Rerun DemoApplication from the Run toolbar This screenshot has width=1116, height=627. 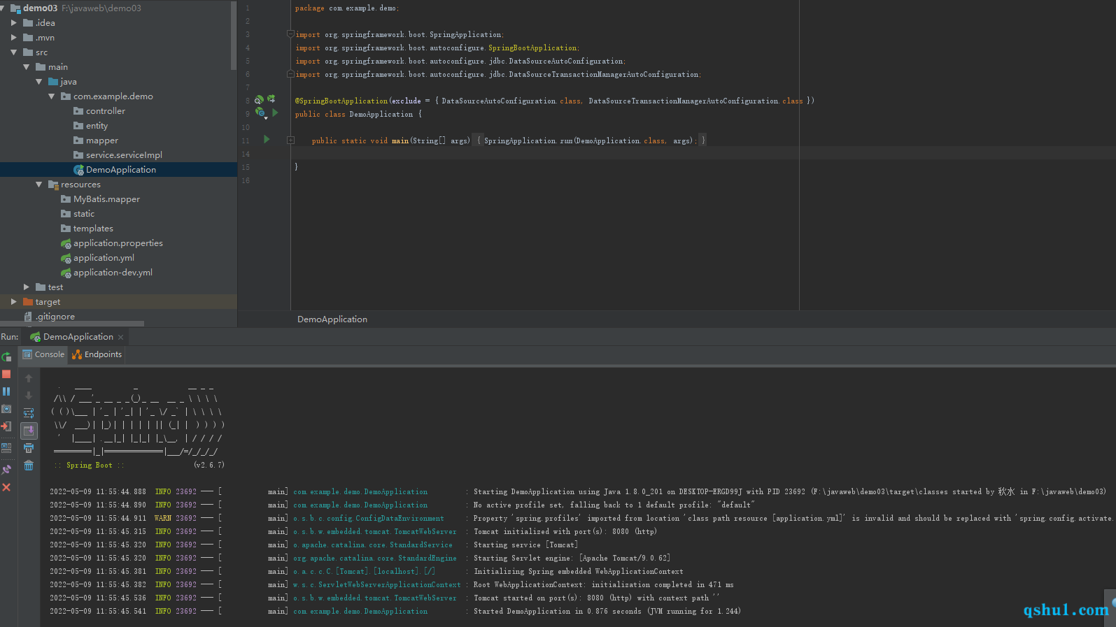click(6, 357)
